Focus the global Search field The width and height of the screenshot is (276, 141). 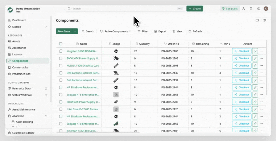(126, 9)
